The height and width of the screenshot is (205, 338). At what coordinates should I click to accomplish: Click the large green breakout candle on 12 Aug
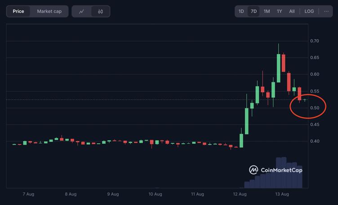[x=247, y=121]
